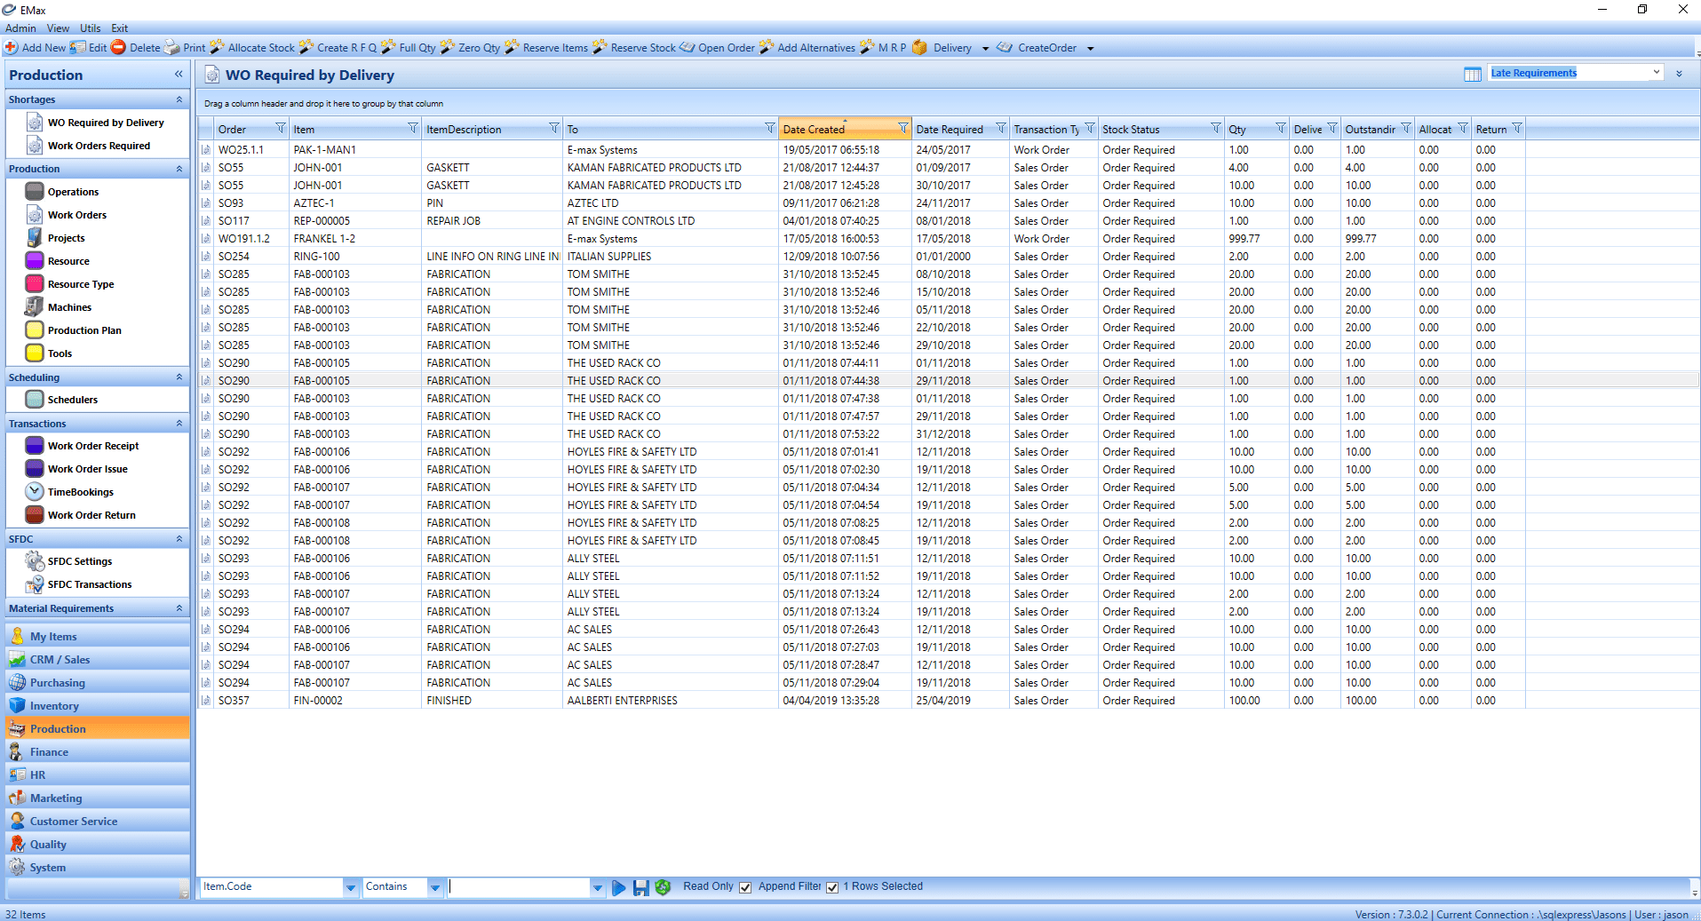Click the Add Alternatives wand icon
Viewport: 1701px width, 921px height.
pyautogui.click(x=767, y=48)
